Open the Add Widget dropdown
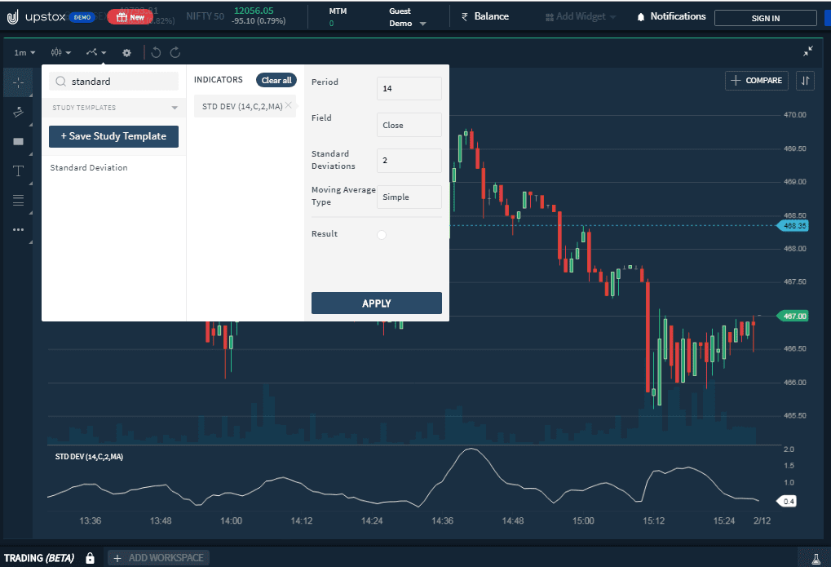Screen dimensions: 831x567 tap(581, 16)
